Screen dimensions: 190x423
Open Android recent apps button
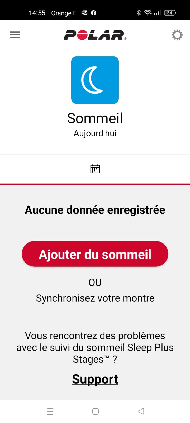click(50, 411)
